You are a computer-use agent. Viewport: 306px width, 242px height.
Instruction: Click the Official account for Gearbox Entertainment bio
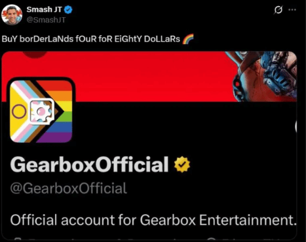[x=154, y=220]
